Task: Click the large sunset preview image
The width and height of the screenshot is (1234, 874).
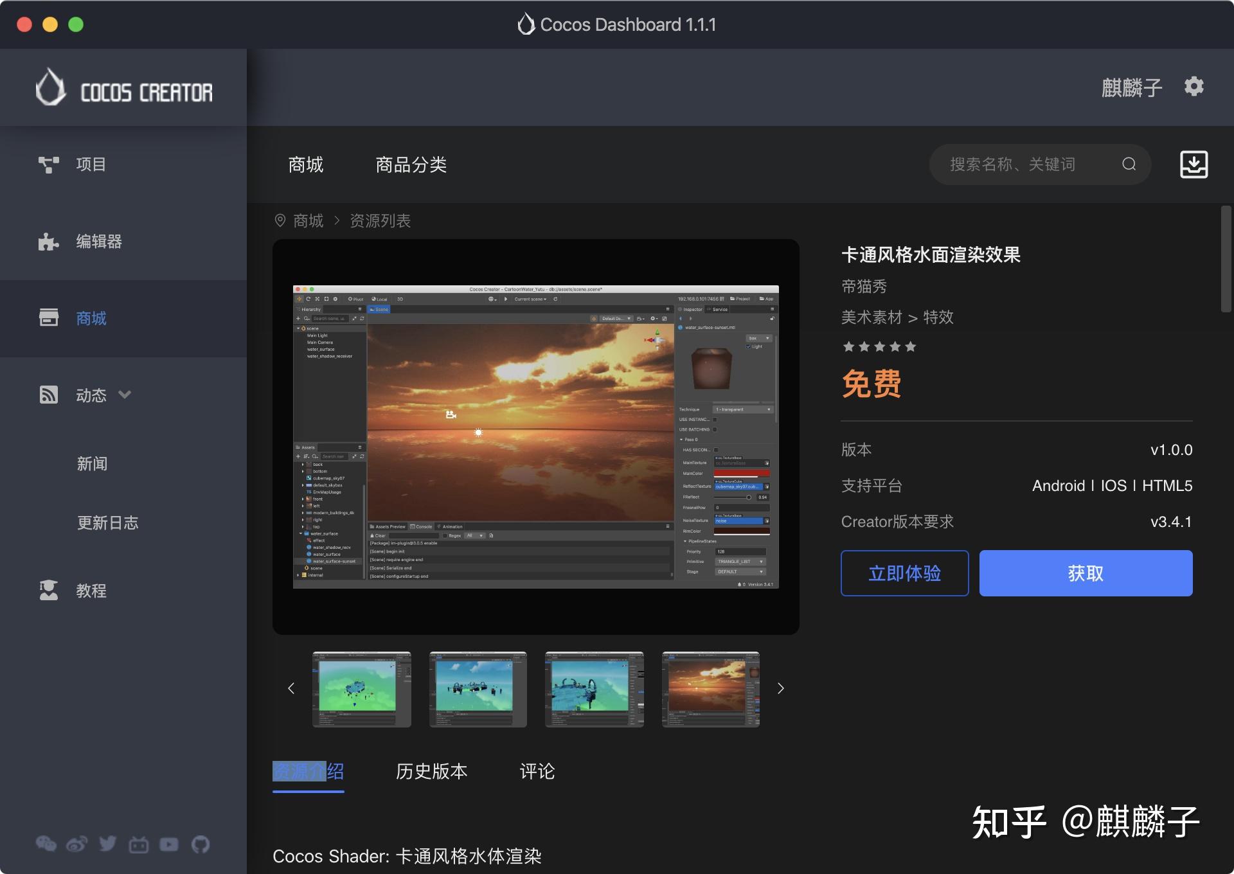Action: click(x=536, y=437)
